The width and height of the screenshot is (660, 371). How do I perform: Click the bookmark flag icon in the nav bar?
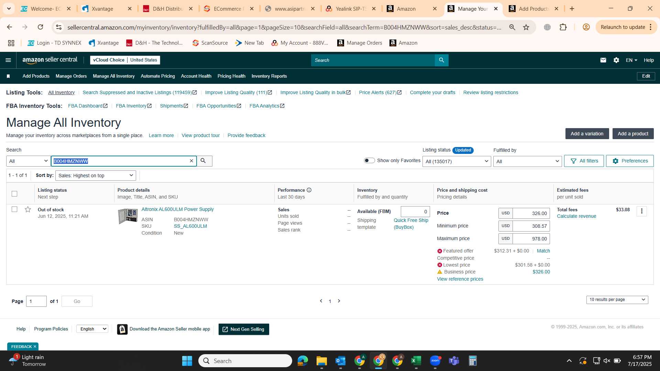(8, 76)
